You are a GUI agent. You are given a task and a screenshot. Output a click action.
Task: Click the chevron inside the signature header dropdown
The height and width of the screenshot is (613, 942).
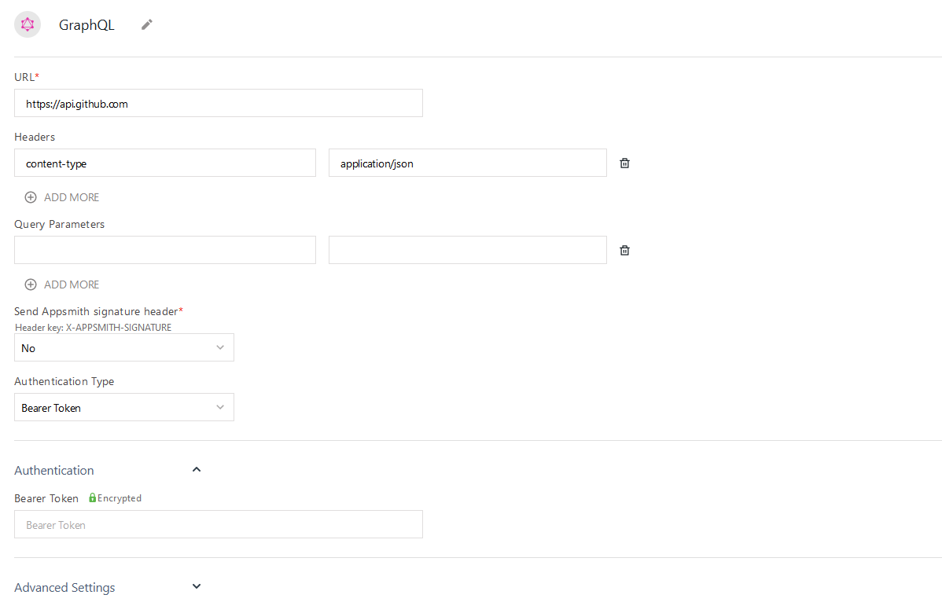coord(221,347)
